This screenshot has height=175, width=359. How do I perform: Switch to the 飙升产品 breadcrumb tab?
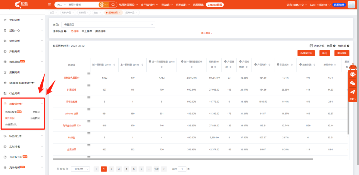[130, 12]
